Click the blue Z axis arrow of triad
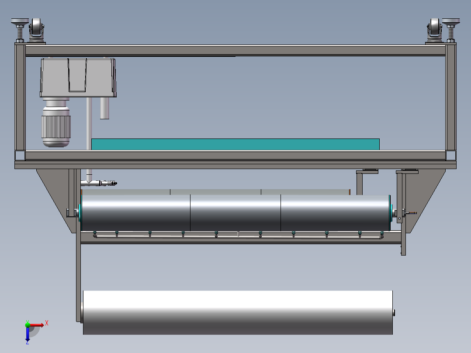This screenshot has height=353, width=471. 28,335
